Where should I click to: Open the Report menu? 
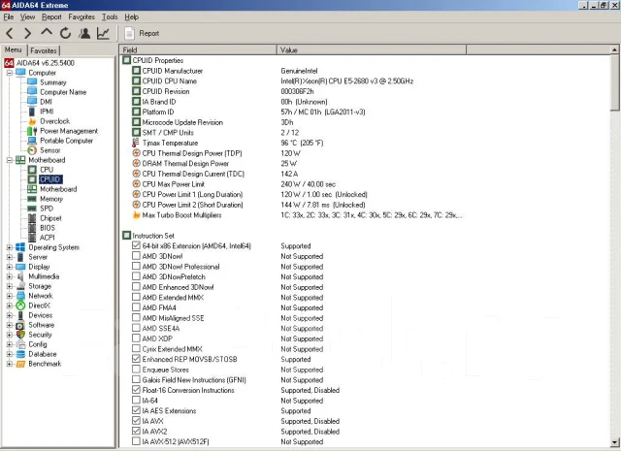click(51, 17)
